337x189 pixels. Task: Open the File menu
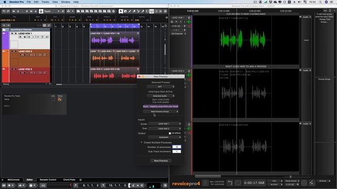click(28, 2)
